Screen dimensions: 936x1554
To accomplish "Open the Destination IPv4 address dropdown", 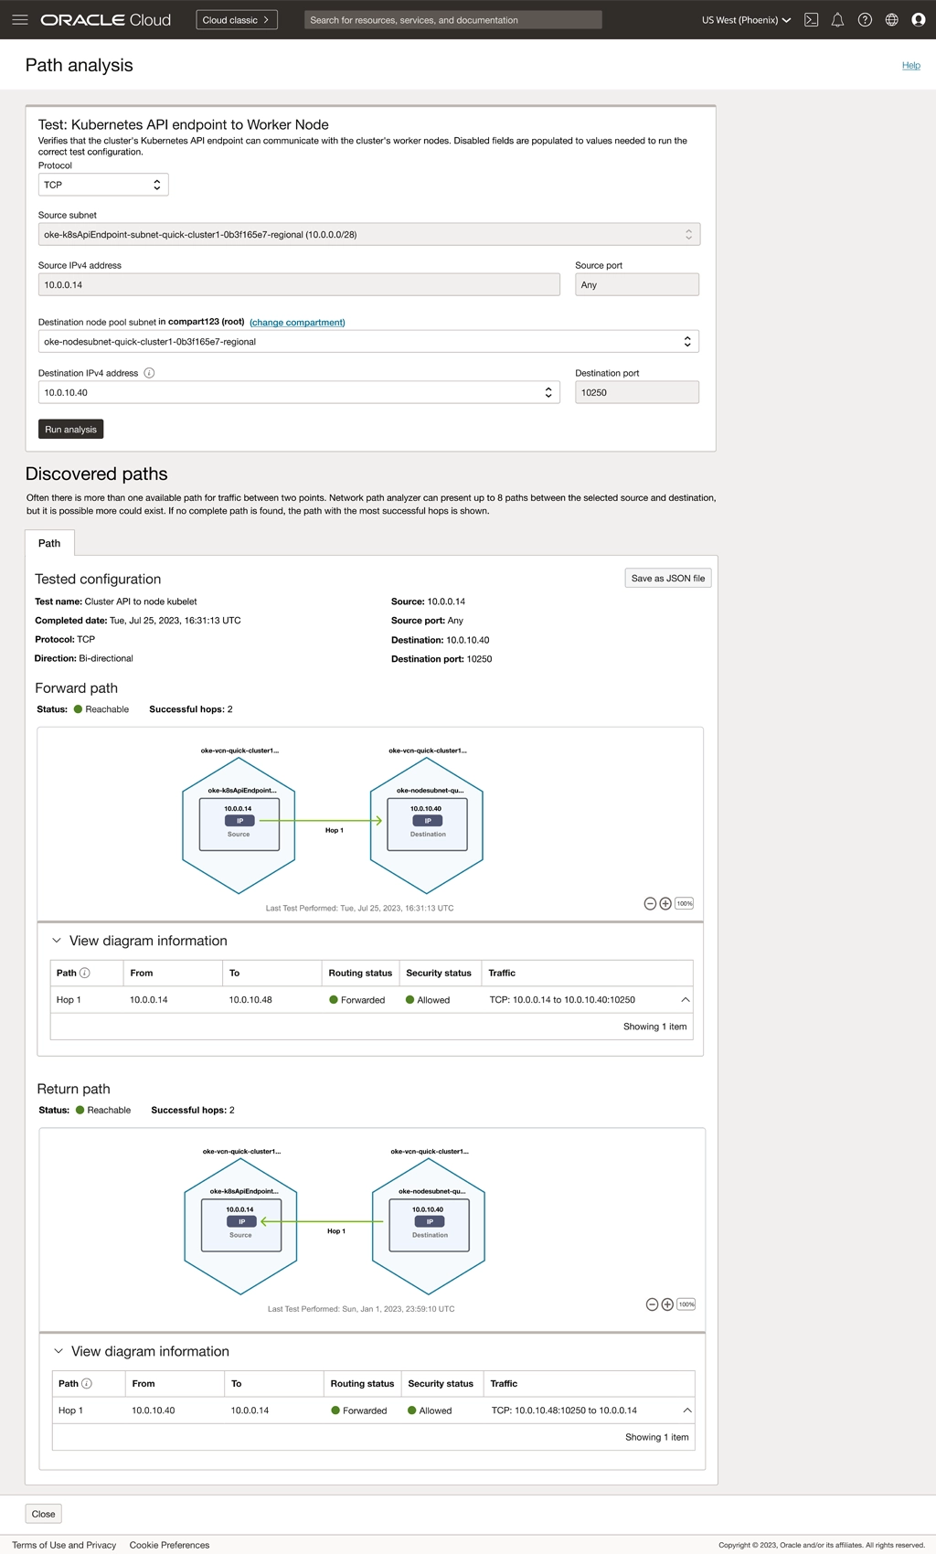I will 299,392.
